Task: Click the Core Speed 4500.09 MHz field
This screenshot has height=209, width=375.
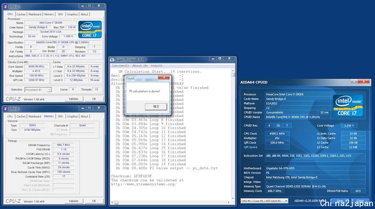Action: (x=36, y=67)
